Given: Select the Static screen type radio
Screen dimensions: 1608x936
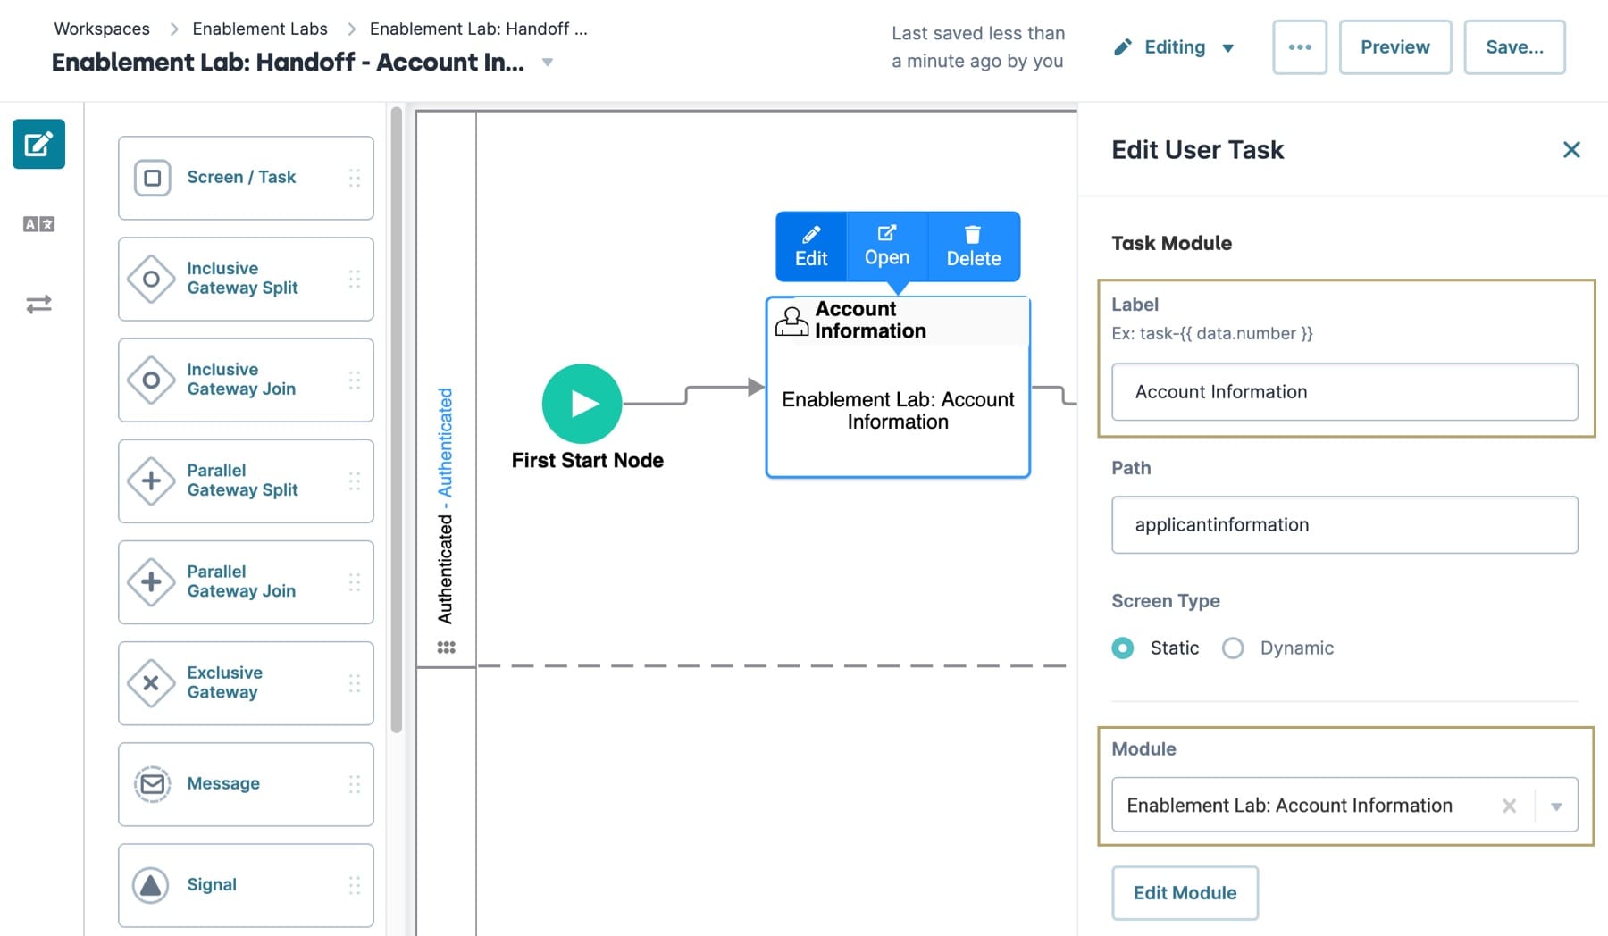Looking at the screenshot, I should coord(1123,648).
